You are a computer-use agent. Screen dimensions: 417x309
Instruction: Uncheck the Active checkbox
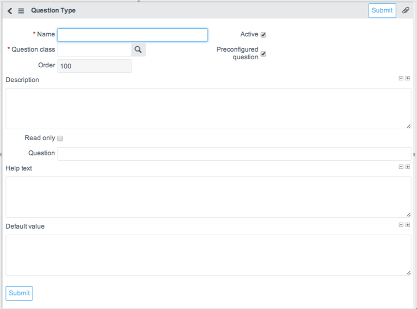point(263,35)
